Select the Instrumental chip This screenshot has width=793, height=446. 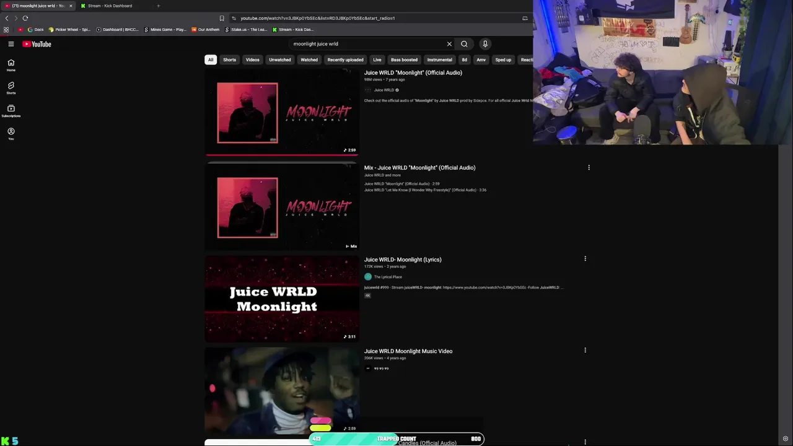click(440, 60)
